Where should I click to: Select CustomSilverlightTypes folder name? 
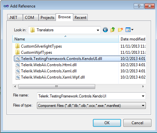click(42, 46)
